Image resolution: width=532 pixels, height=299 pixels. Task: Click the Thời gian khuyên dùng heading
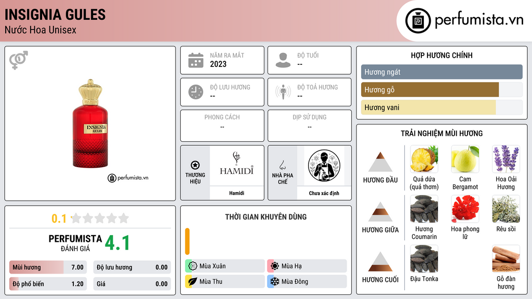pos(266,217)
